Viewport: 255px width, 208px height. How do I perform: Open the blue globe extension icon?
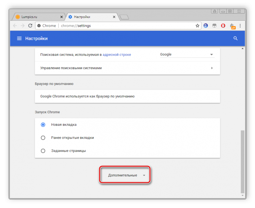(206, 26)
